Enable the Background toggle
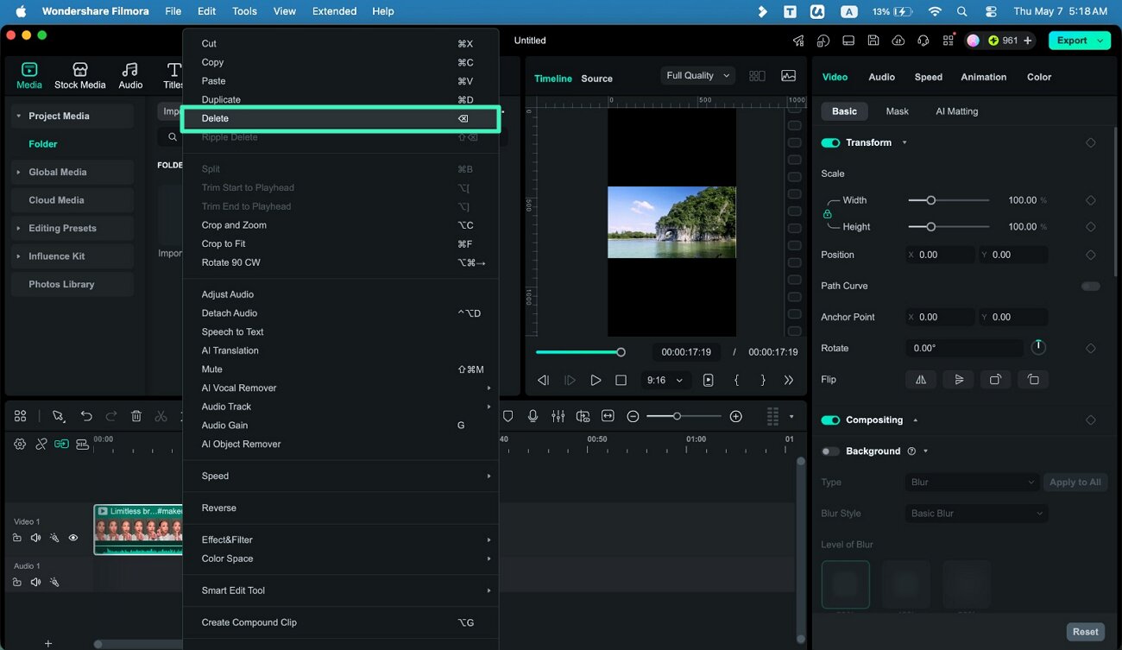The width and height of the screenshot is (1122, 650). (x=830, y=451)
